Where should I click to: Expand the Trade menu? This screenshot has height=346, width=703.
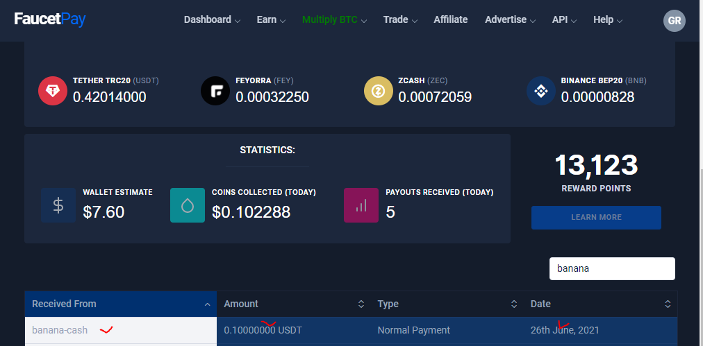point(400,19)
